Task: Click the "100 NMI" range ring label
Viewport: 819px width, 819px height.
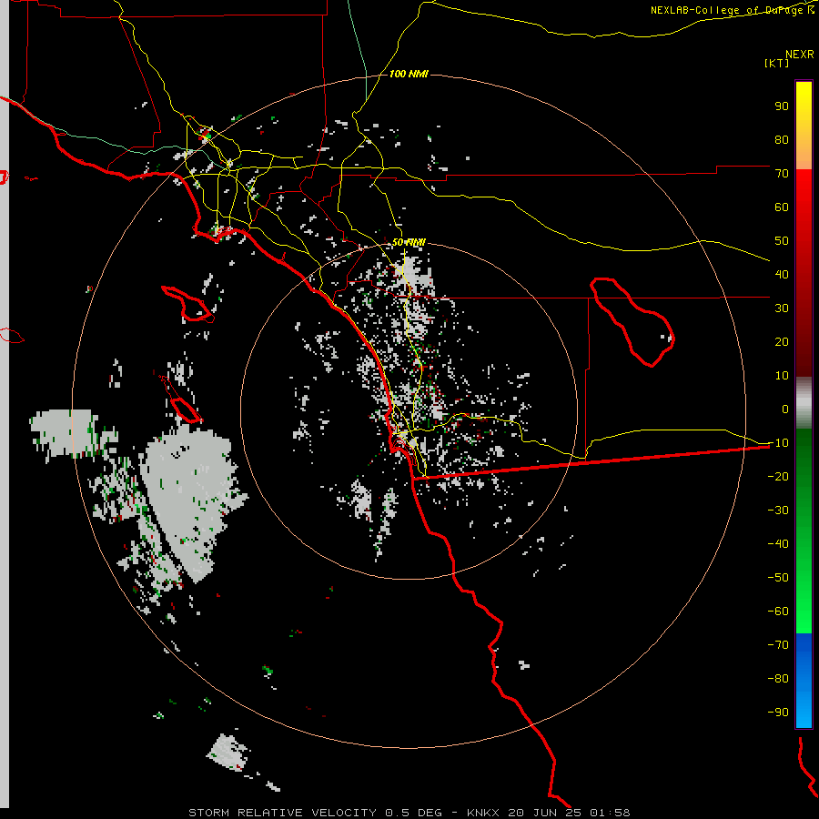Action: [x=409, y=75]
